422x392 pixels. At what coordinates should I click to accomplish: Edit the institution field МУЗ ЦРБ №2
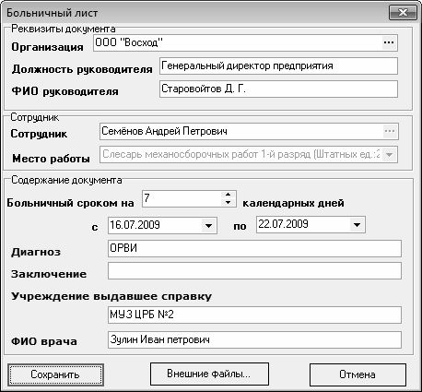click(x=254, y=315)
